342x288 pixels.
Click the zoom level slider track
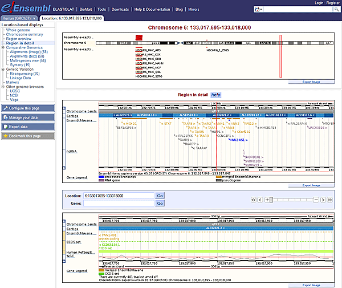pyautogui.click(x=294, y=200)
